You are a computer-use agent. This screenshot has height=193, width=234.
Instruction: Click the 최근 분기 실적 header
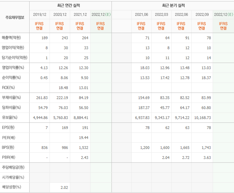(173, 6)
